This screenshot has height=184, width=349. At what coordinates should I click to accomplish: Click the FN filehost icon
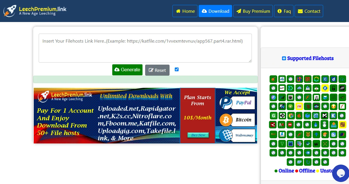click(282, 106)
